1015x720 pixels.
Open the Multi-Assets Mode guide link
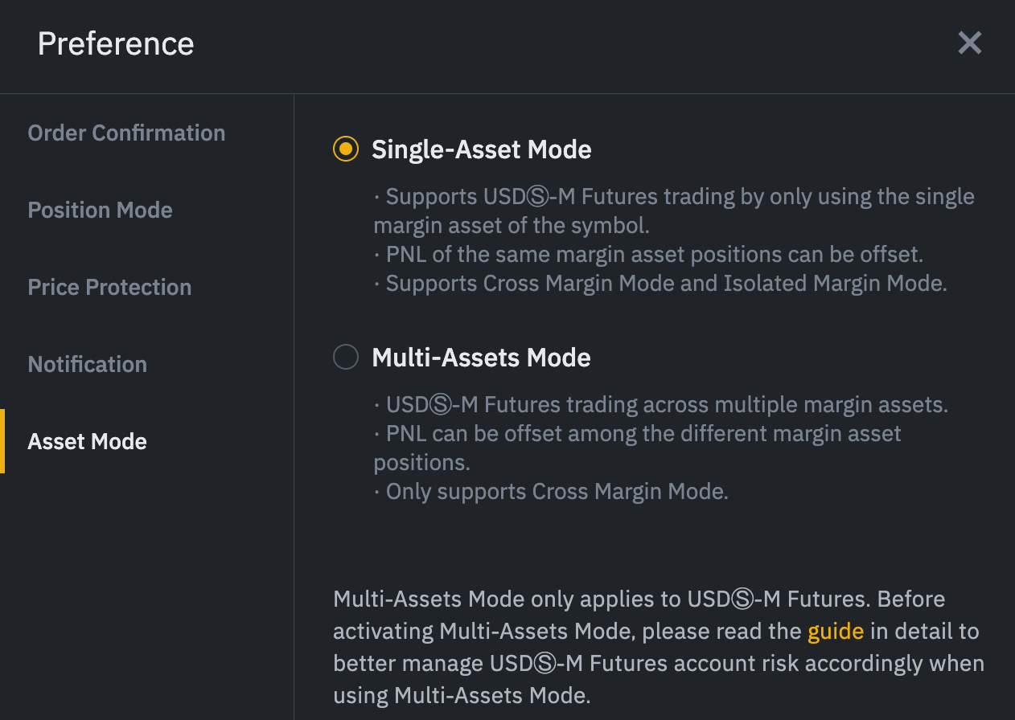point(836,631)
